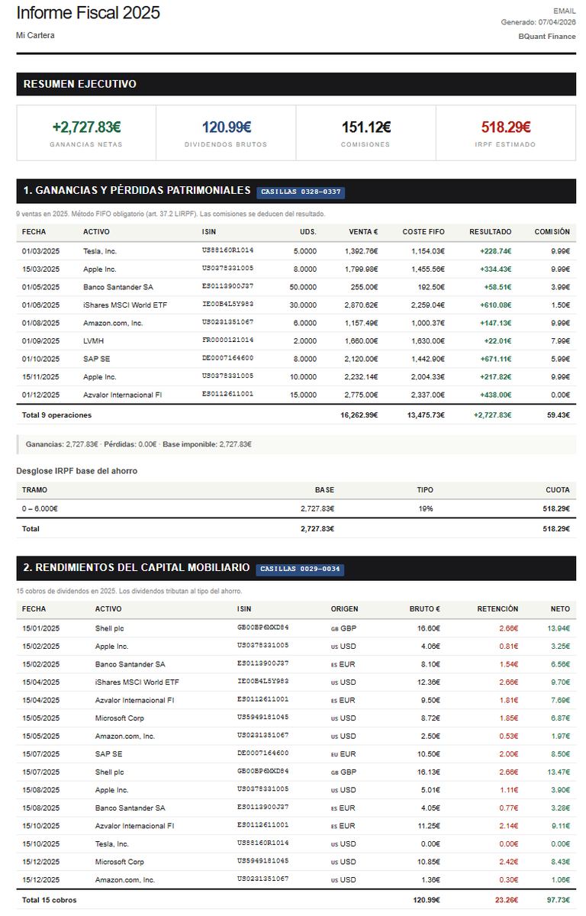Click total commission 59.43€
Image resolution: width=586 pixels, height=916 pixels.
[559, 415]
